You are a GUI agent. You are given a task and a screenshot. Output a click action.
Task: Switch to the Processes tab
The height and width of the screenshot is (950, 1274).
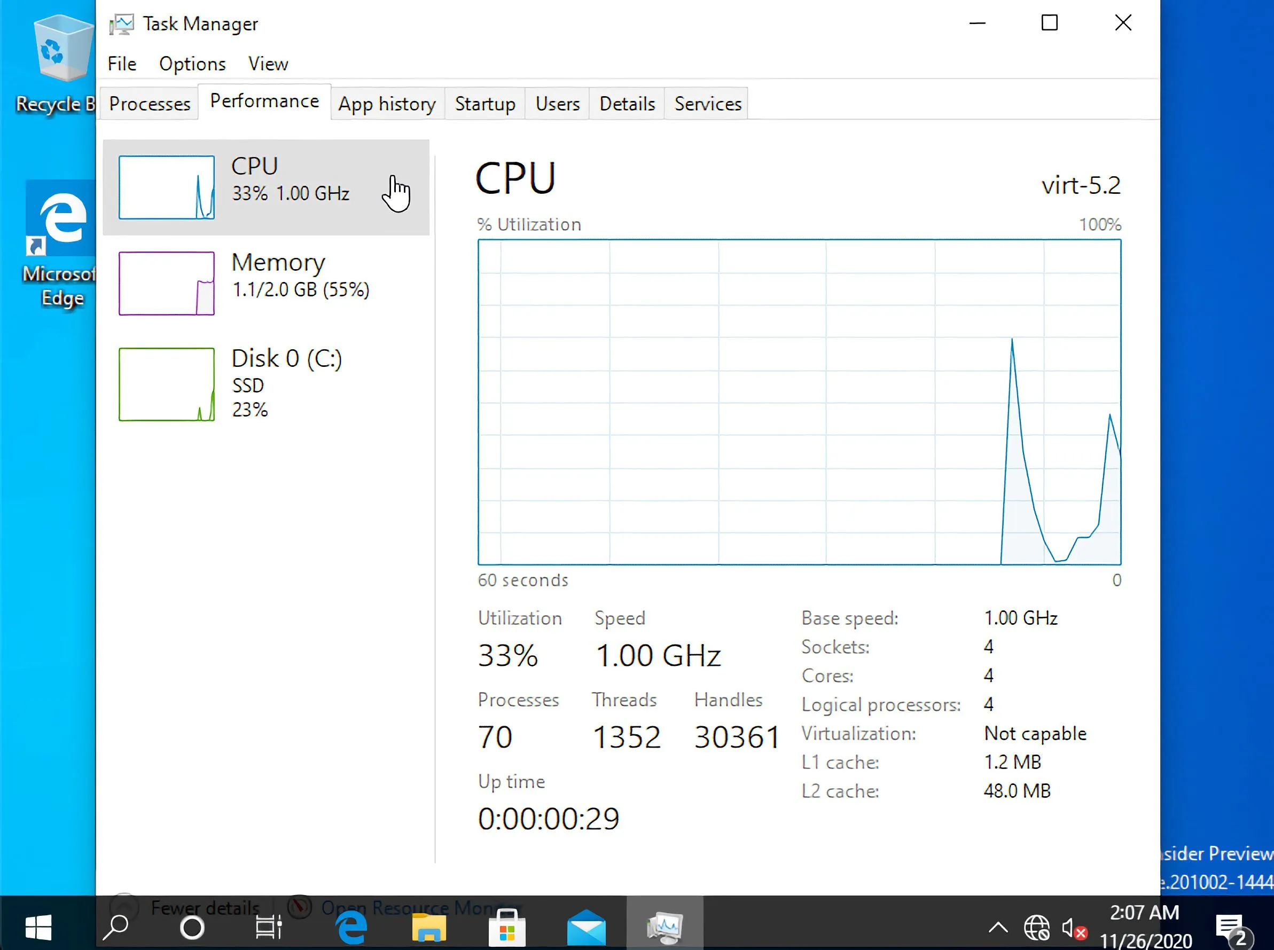point(150,104)
